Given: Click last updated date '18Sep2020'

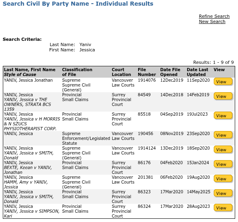Looking at the screenshot, I should tap(198, 148).
